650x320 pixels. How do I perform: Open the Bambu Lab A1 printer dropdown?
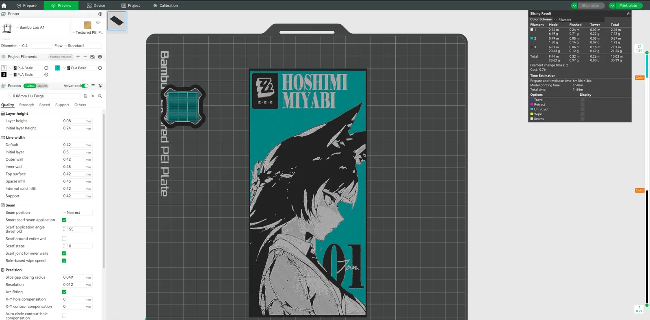[x=42, y=28]
